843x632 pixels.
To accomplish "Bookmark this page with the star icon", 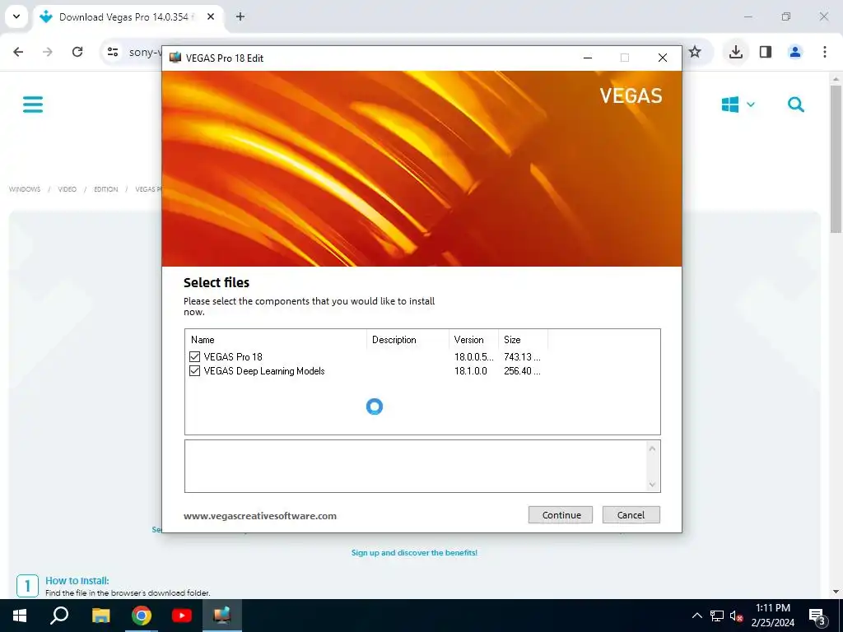I will [x=695, y=52].
